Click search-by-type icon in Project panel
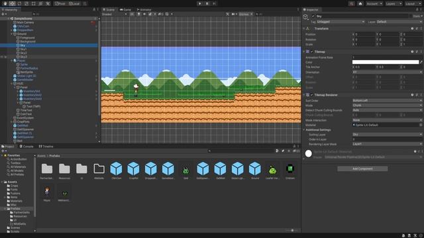The width and height of the screenshot is (424, 238). (277, 151)
